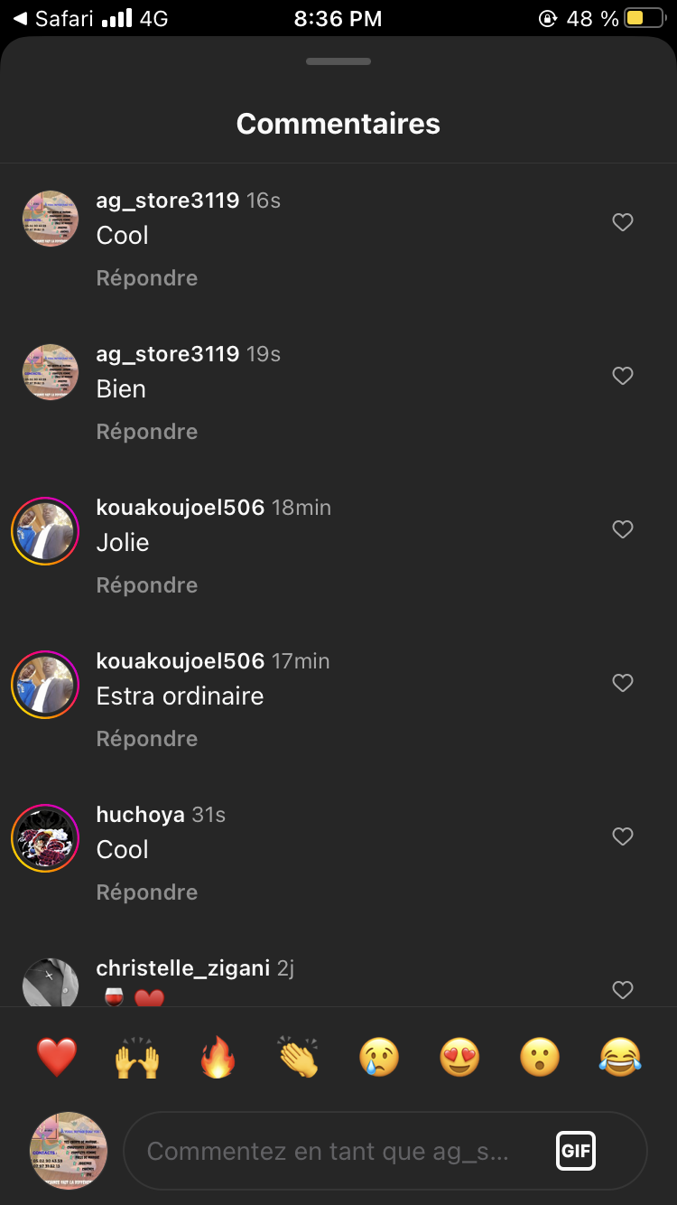Image resolution: width=677 pixels, height=1205 pixels.
Task: Select the surprised face emoji reaction
Action: pos(540,1056)
